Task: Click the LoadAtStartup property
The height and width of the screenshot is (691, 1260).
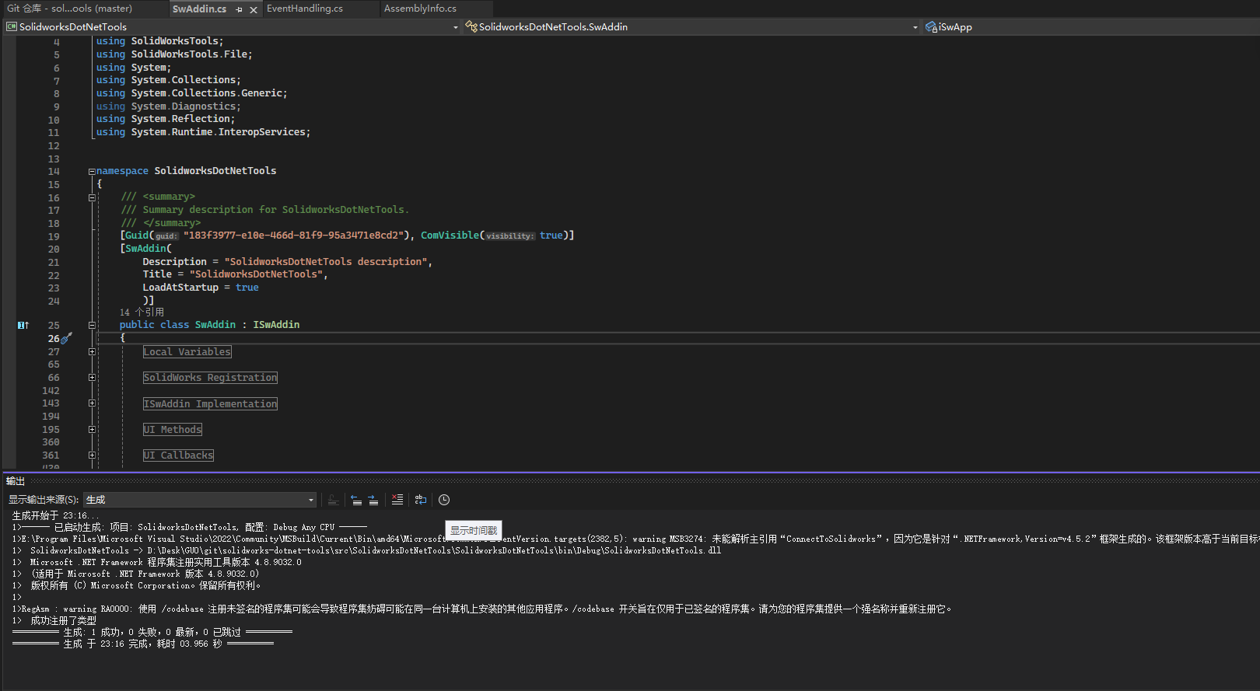Action: [x=180, y=288]
